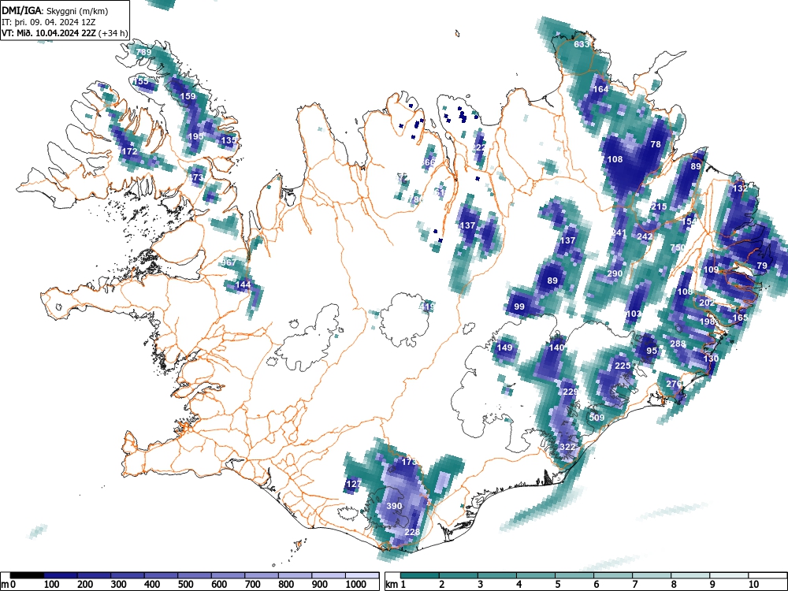Select the pale lavender 900–1000 m legend swatch
This screenshot has height=591, width=788.
coord(329,575)
